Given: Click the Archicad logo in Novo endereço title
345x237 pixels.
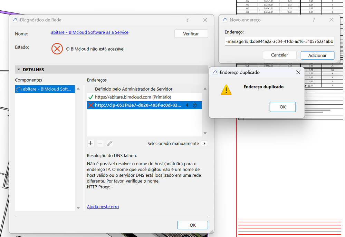Looking at the screenshot, I should 224,20.
